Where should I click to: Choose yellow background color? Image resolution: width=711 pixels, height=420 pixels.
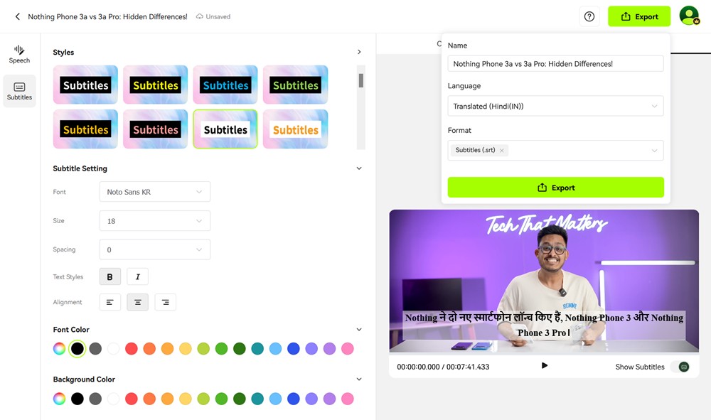pos(186,399)
